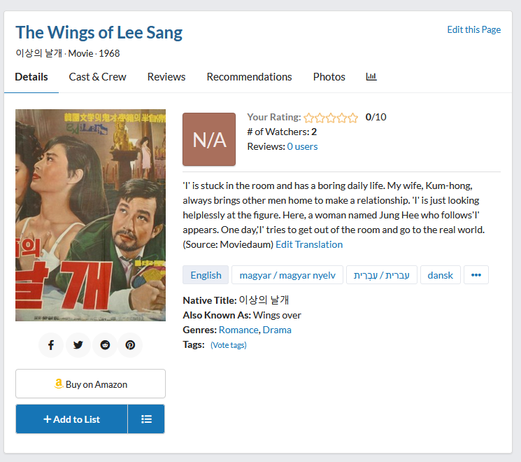Click the Add to List button

tap(71, 419)
